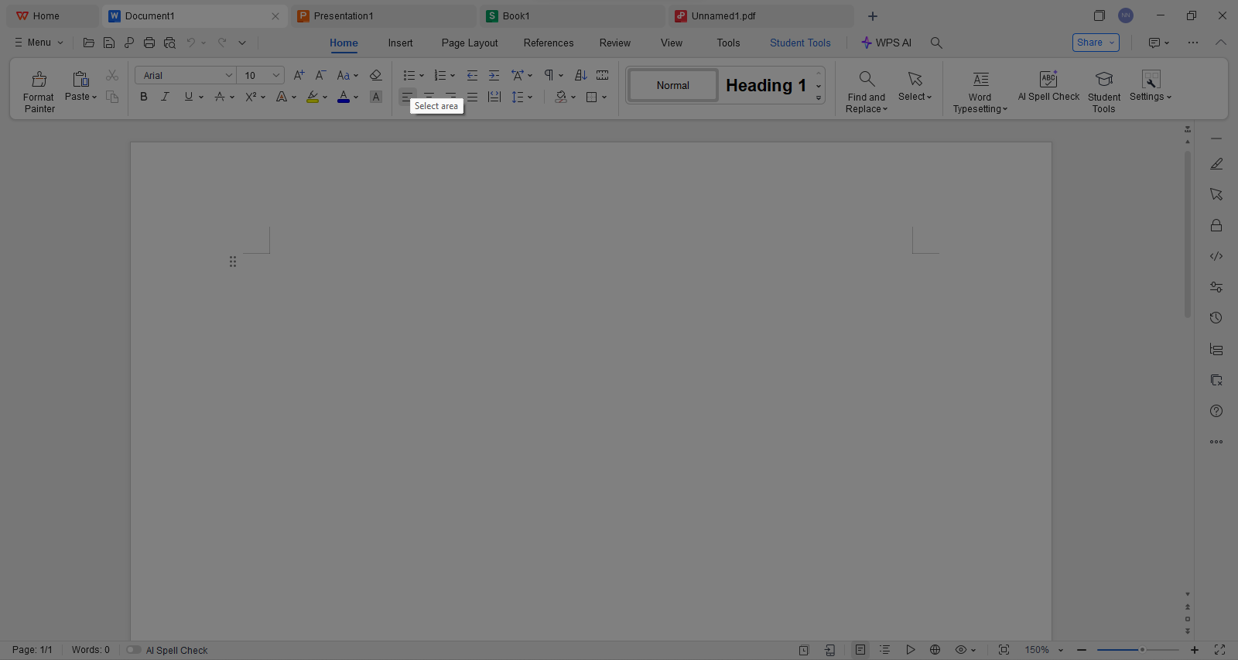Click the Format Painter icon
1238x660 pixels.
(x=39, y=80)
